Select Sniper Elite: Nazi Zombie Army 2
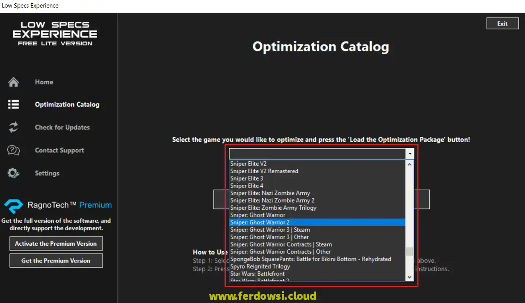Screen dimensions: 525x303 pos(317,201)
